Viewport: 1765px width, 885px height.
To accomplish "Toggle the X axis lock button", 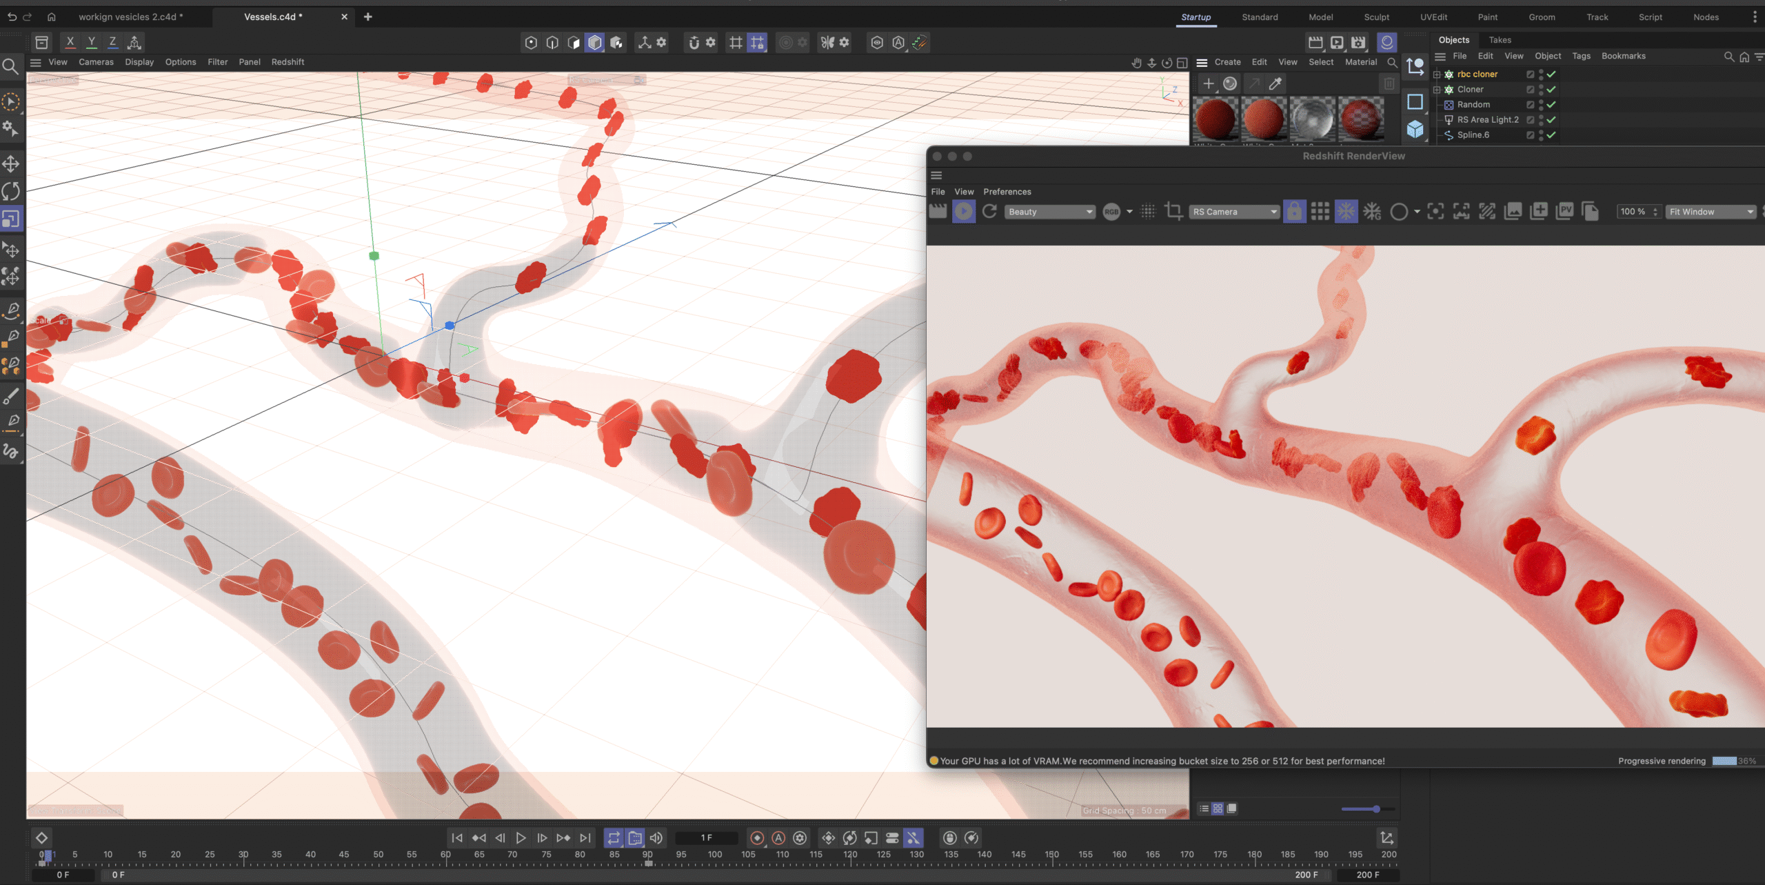I will [70, 43].
